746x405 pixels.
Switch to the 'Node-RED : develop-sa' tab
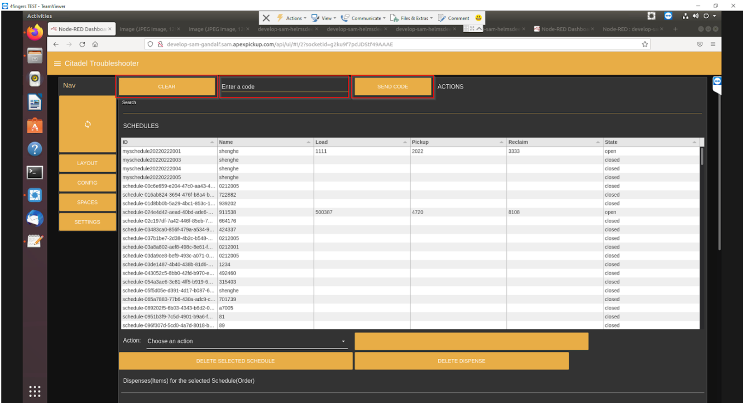(629, 29)
